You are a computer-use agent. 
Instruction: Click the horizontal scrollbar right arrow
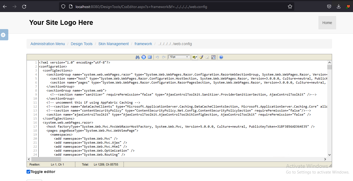pos(325,159)
